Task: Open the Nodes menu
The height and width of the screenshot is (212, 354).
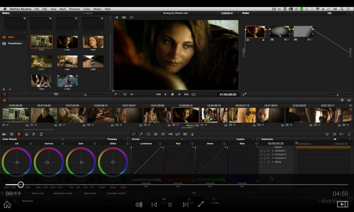Action: click(x=97, y=9)
